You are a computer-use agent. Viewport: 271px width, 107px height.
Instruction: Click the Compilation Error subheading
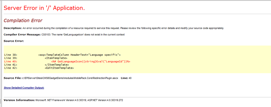click(23, 21)
